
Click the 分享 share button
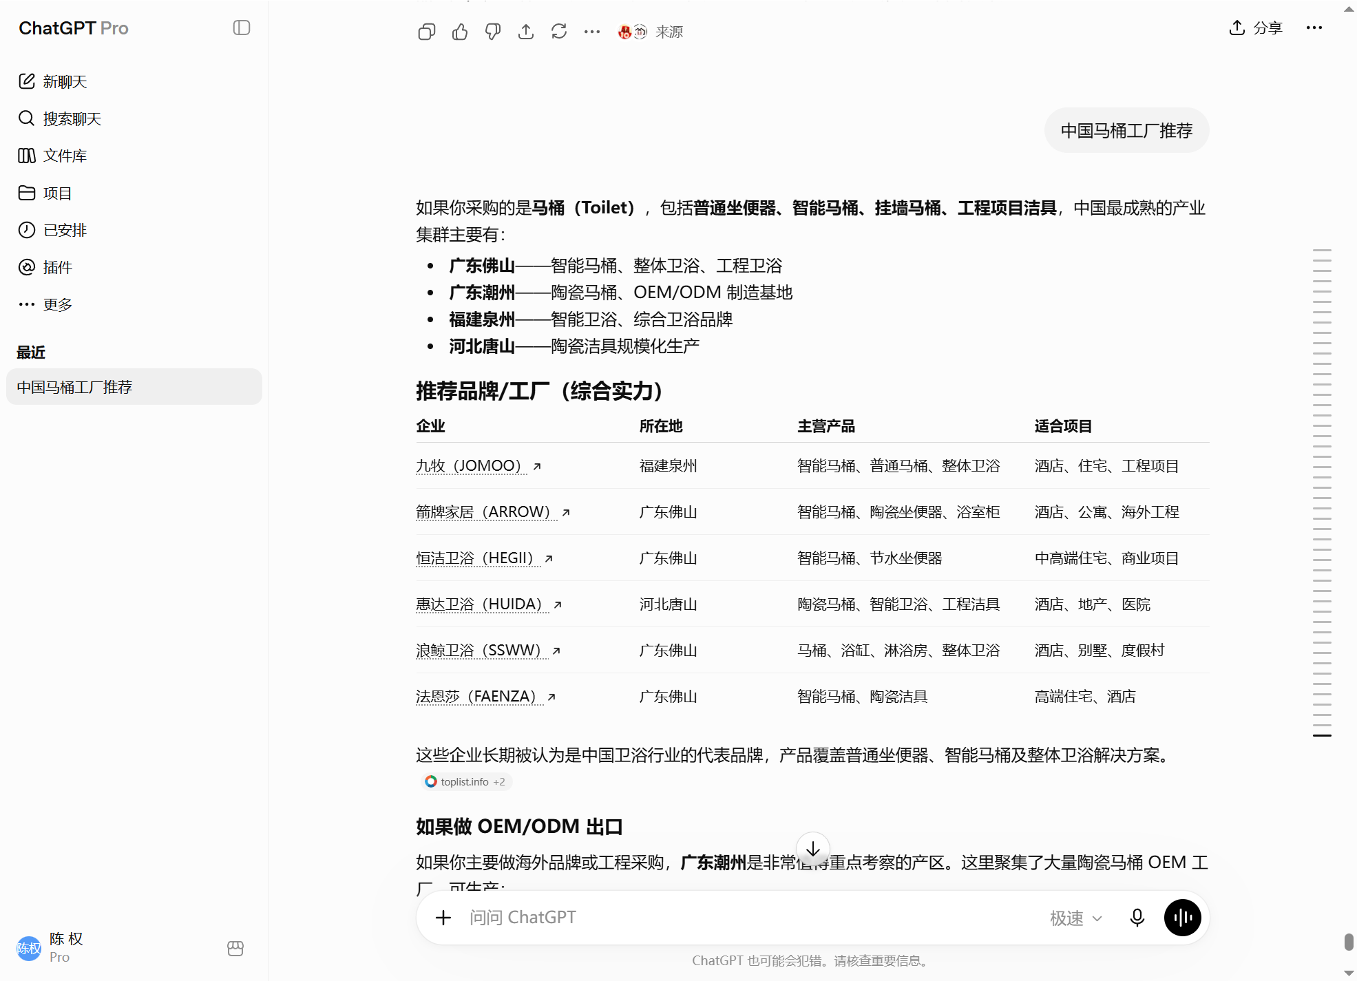(x=1256, y=28)
